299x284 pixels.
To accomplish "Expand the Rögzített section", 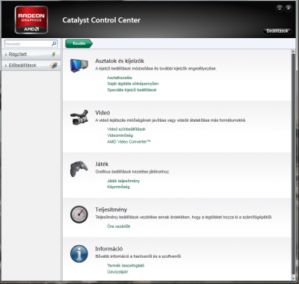I will (31, 55).
